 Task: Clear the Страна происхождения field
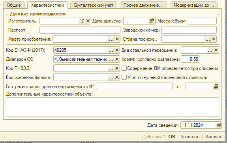214,39
